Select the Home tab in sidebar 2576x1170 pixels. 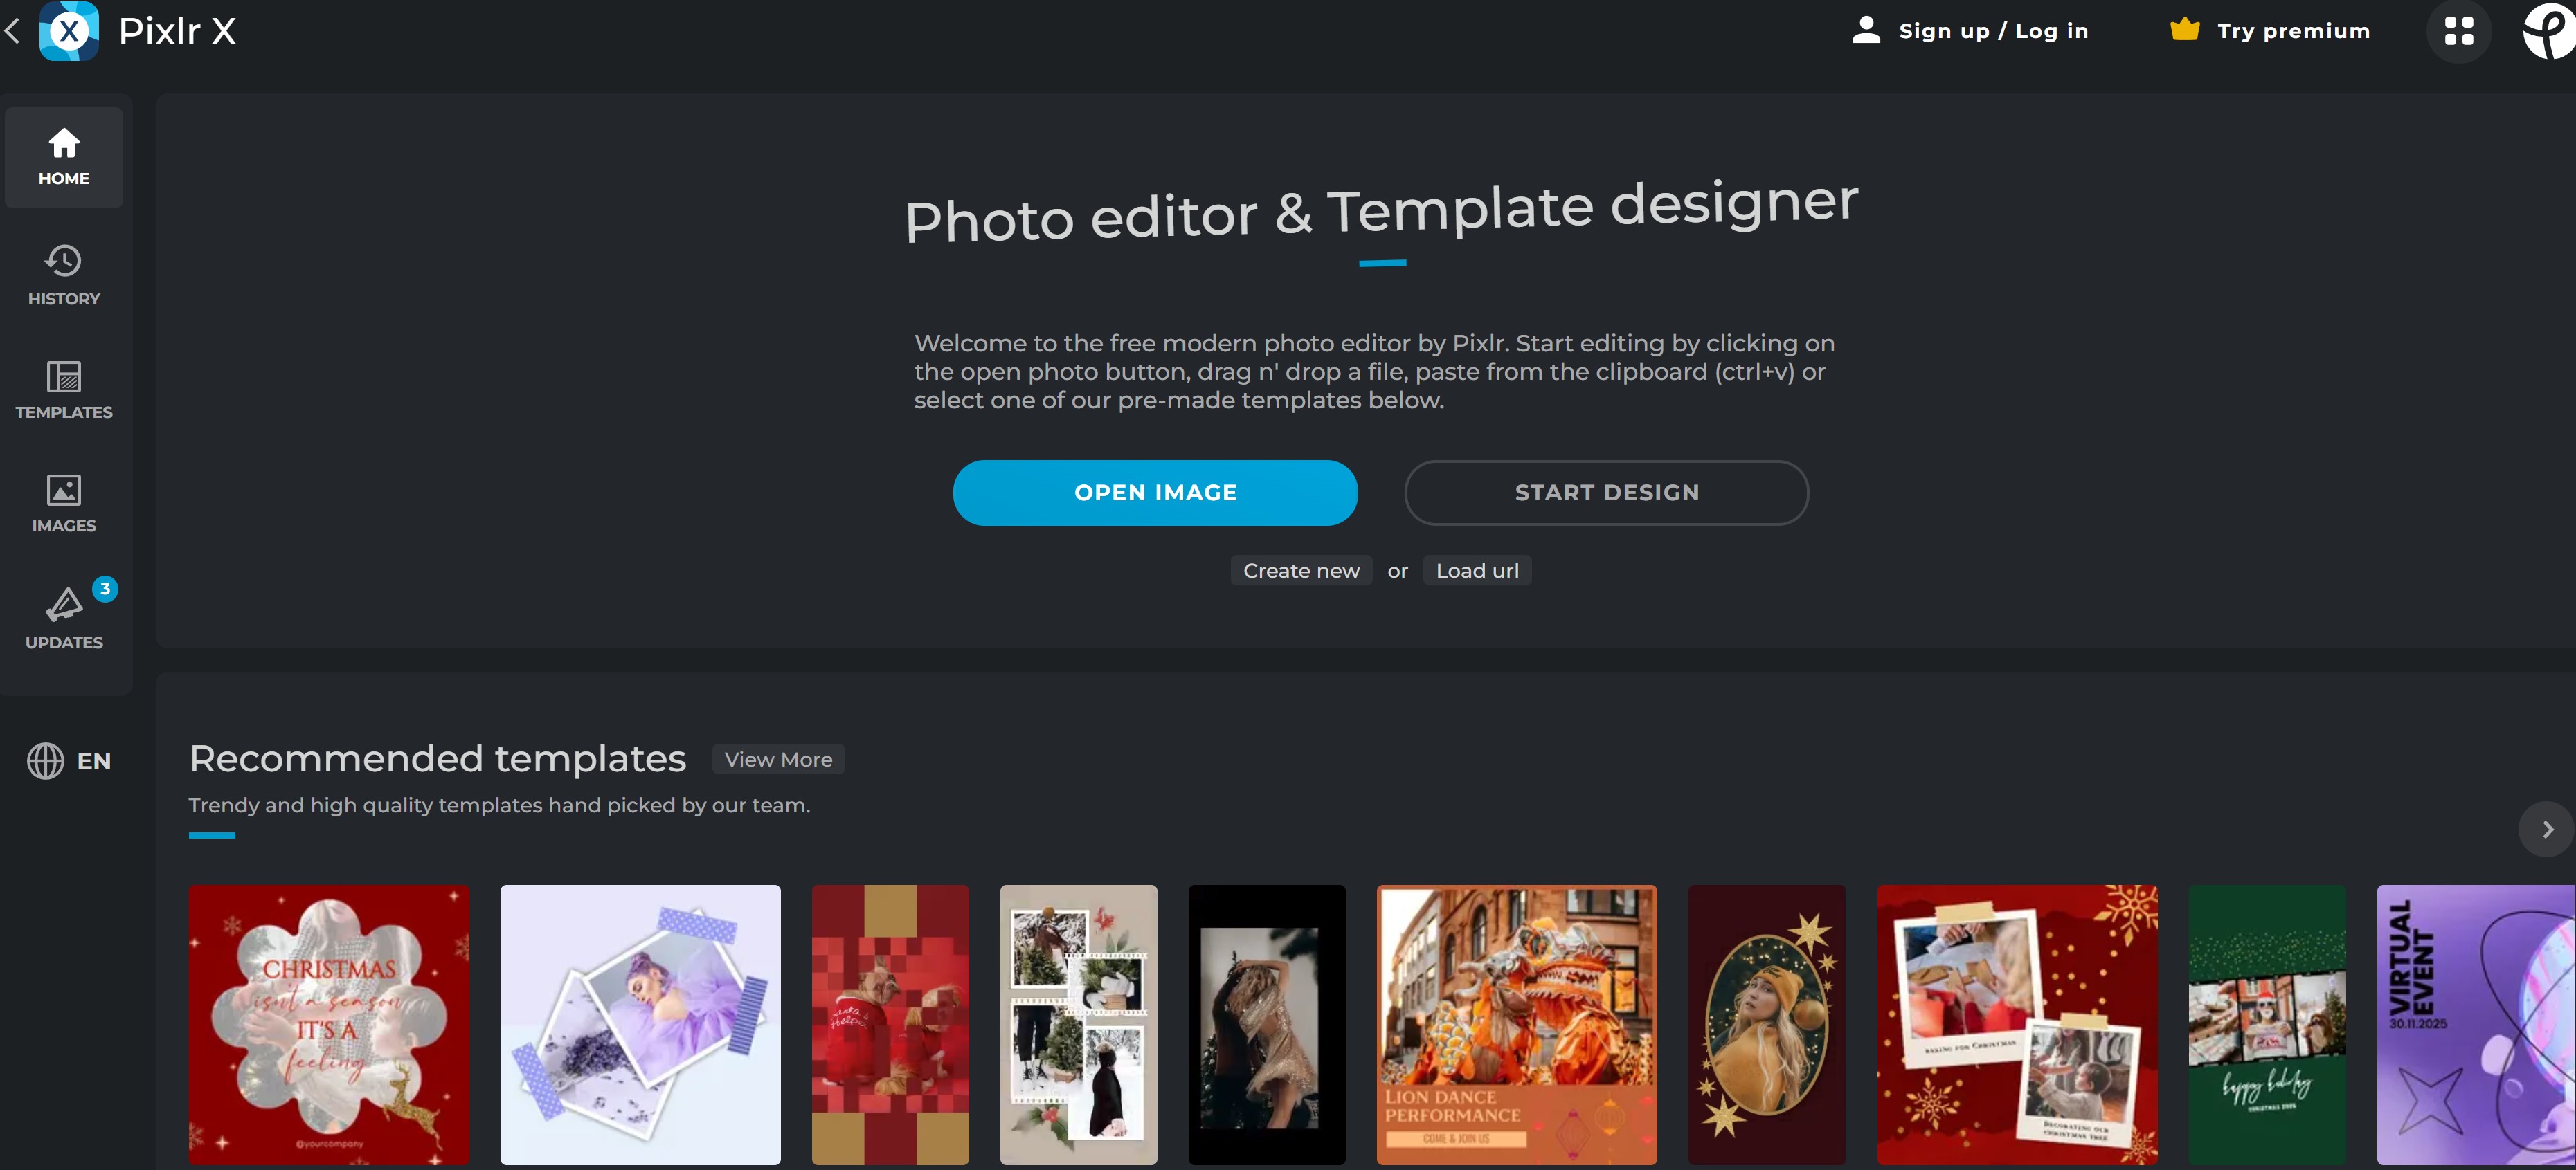point(64,157)
